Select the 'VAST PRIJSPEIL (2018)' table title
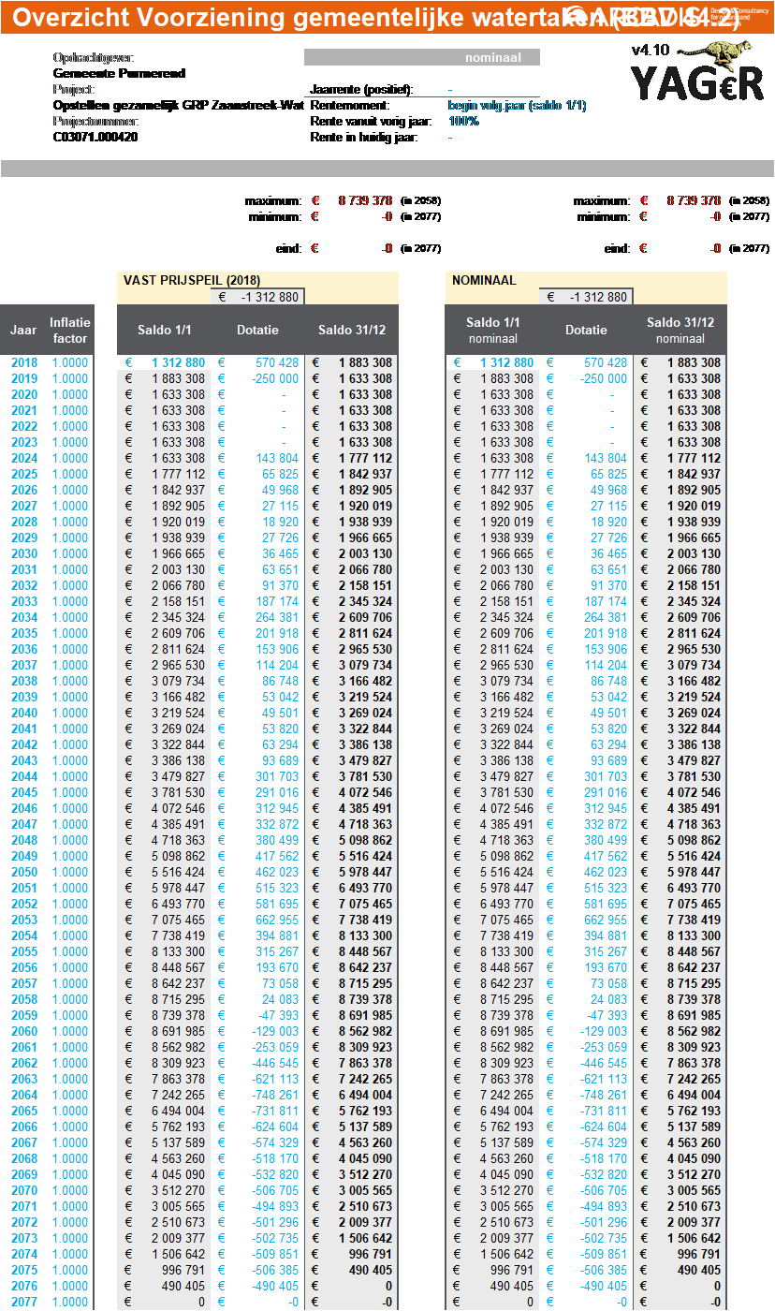This screenshot has width=775, height=1311. (192, 280)
